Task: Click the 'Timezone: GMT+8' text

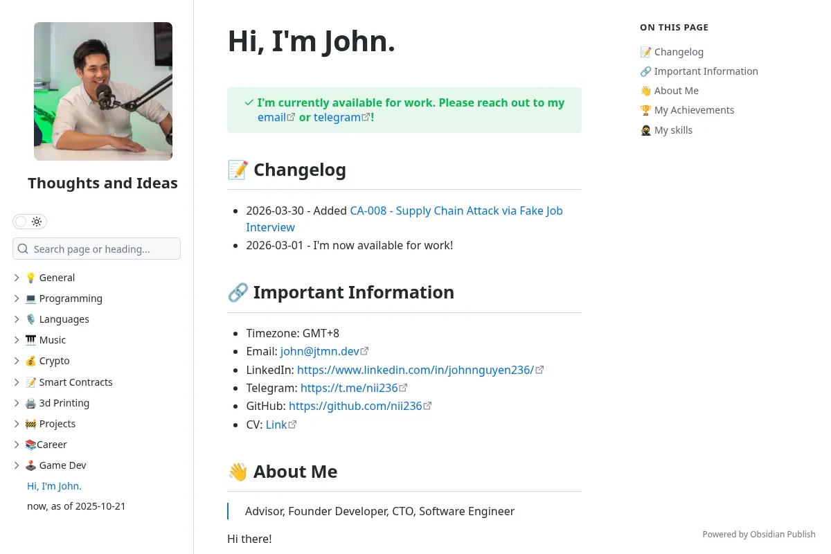Action: tap(293, 333)
